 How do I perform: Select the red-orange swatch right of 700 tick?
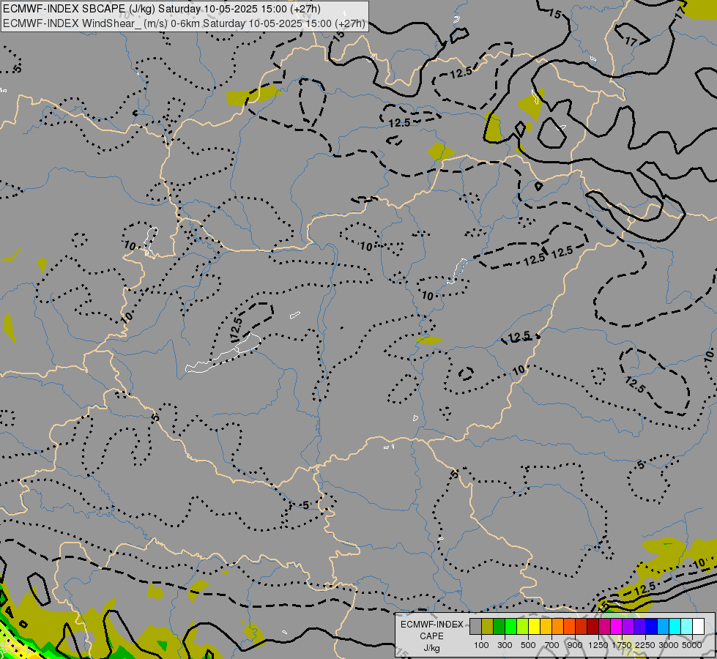tap(569, 626)
